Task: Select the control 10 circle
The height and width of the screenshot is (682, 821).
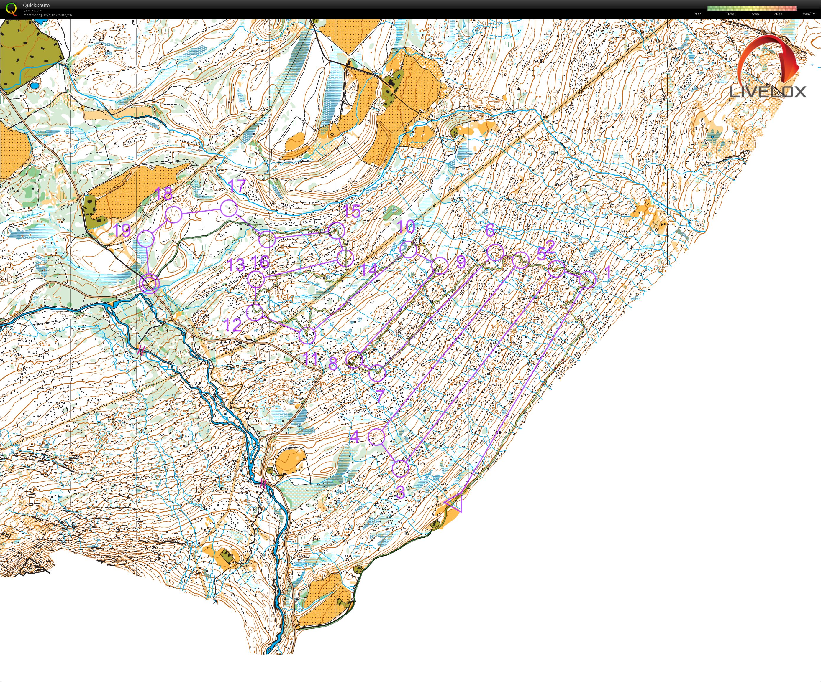Action: click(409, 250)
